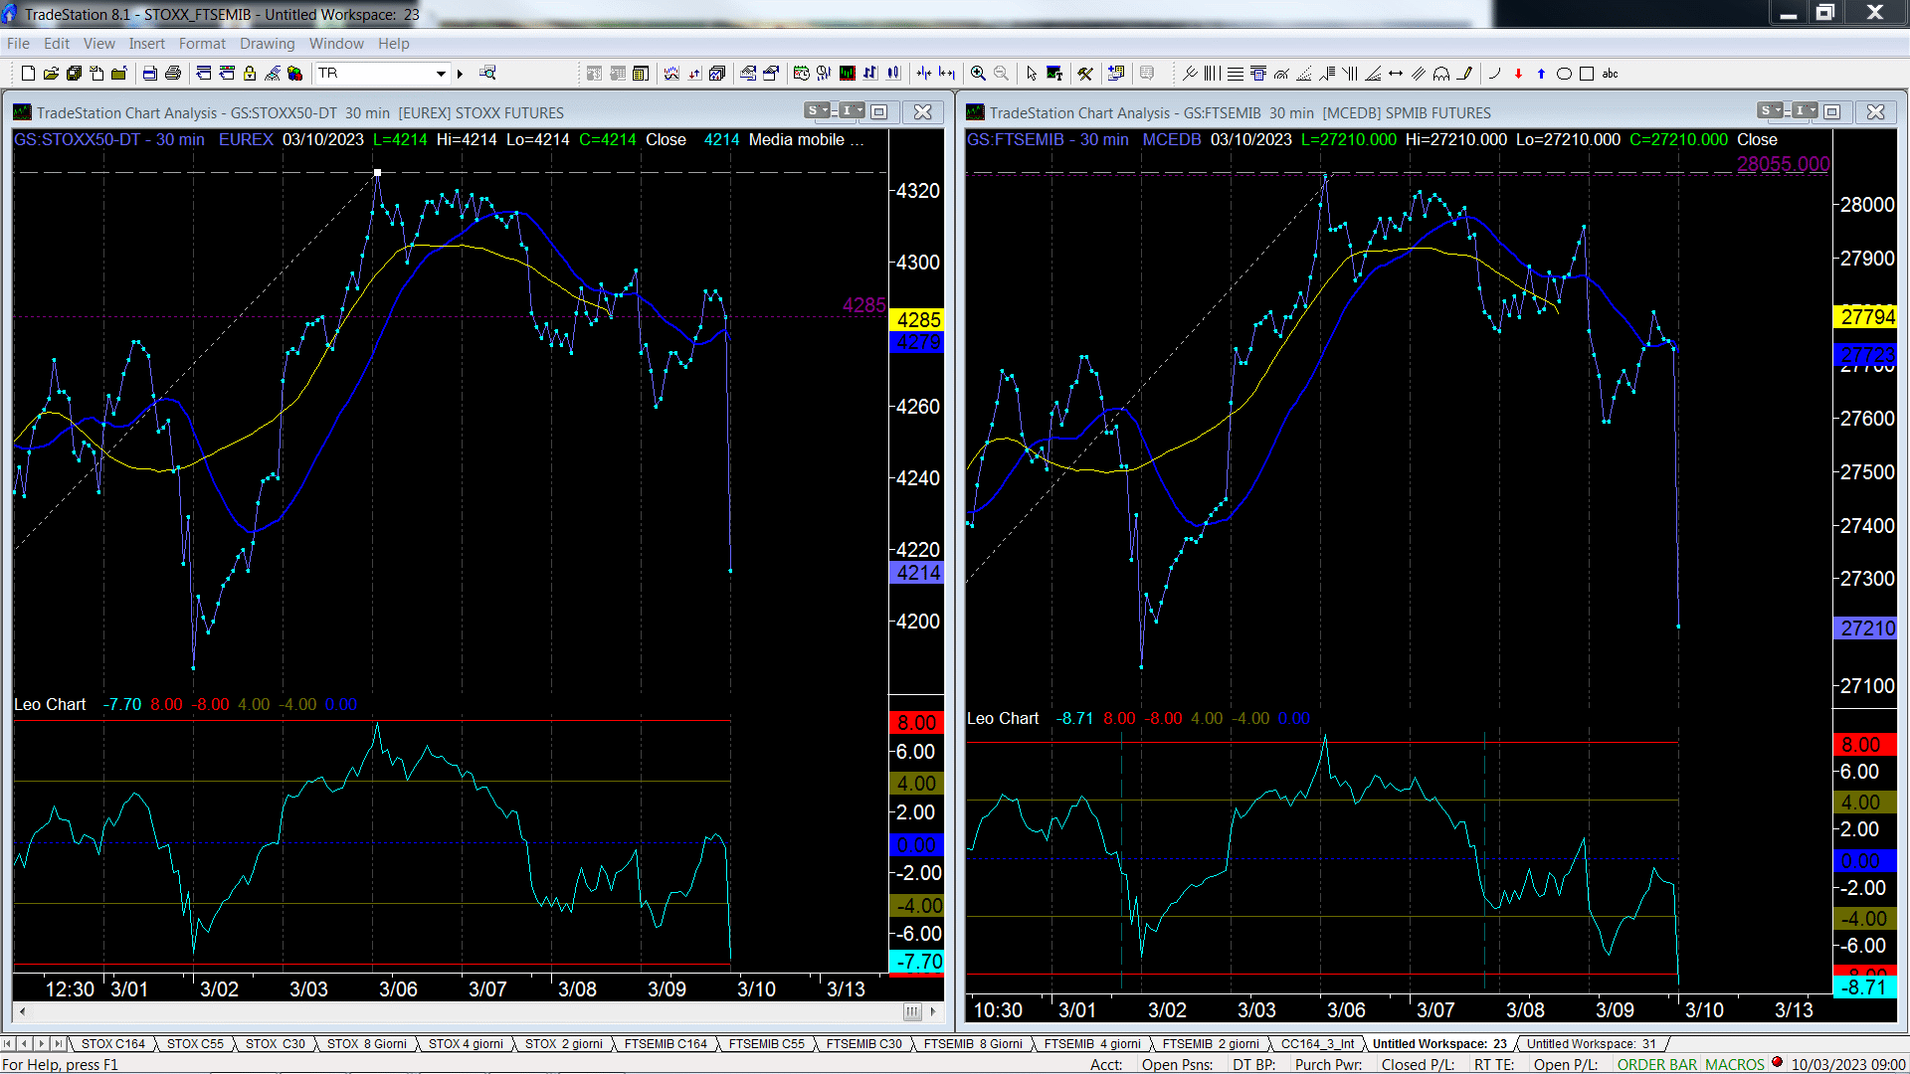
Task: Select the rectangle drawing tool
Action: (x=1587, y=74)
